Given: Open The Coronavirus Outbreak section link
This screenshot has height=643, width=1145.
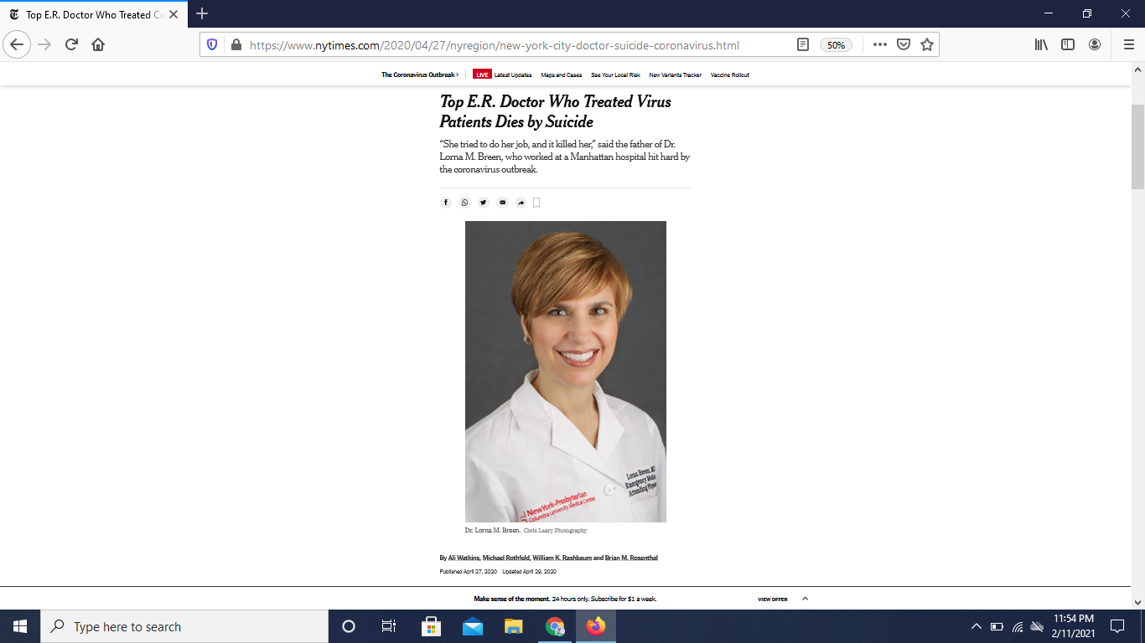Looking at the screenshot, I should tap(419, 75).
